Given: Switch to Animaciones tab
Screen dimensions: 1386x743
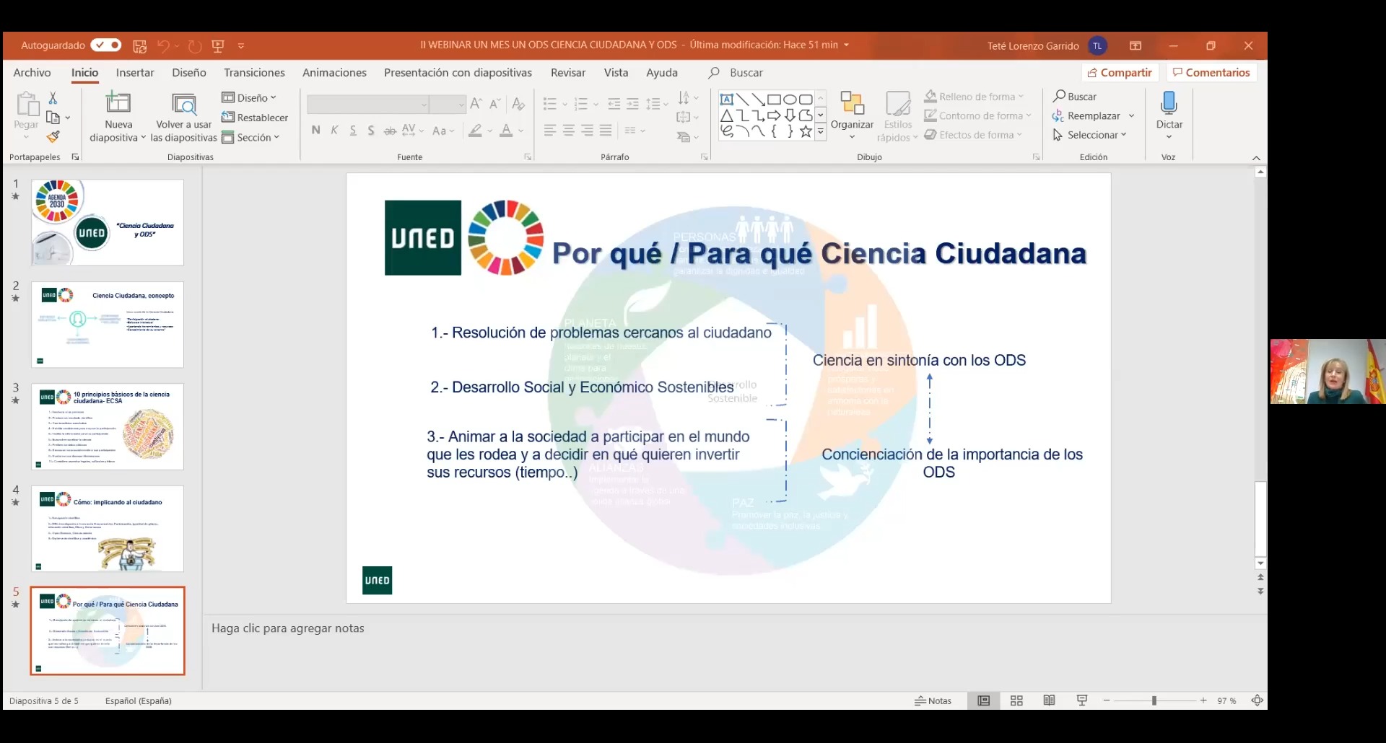Looking at the screenshot, I should coord(334,72).
